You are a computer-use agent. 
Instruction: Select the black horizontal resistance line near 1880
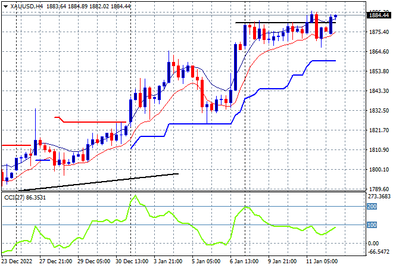285,23
